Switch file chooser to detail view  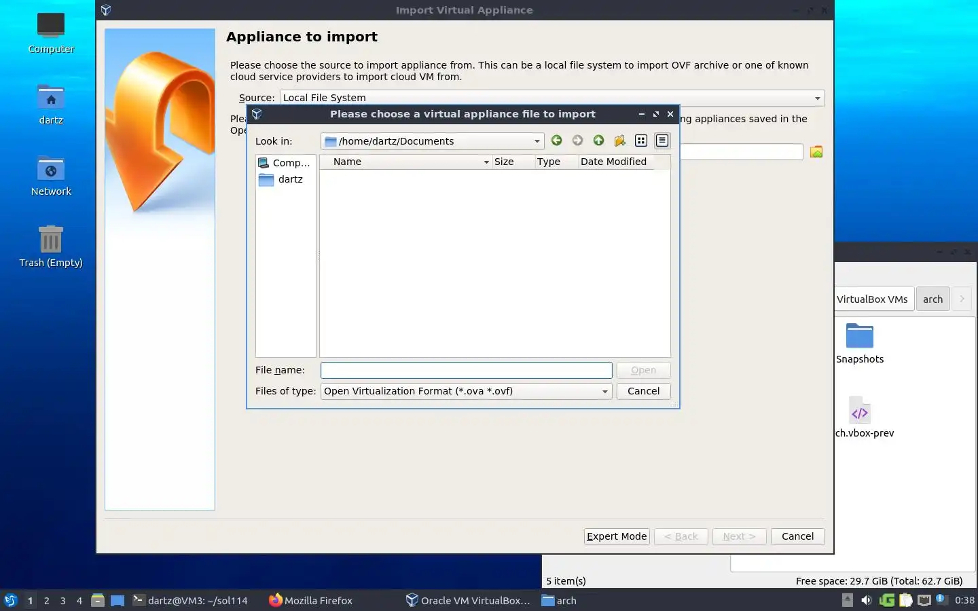pos(662,141)
